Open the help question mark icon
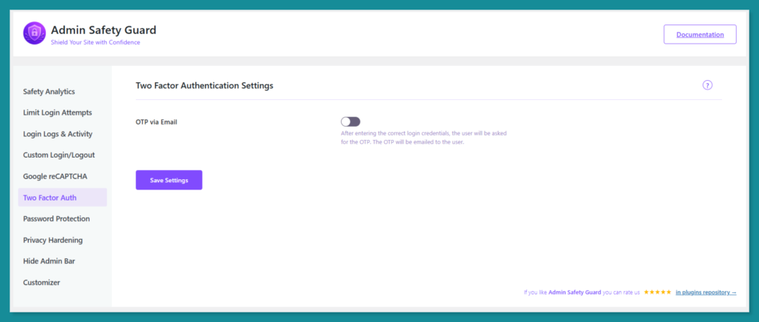 click(707, 85)
